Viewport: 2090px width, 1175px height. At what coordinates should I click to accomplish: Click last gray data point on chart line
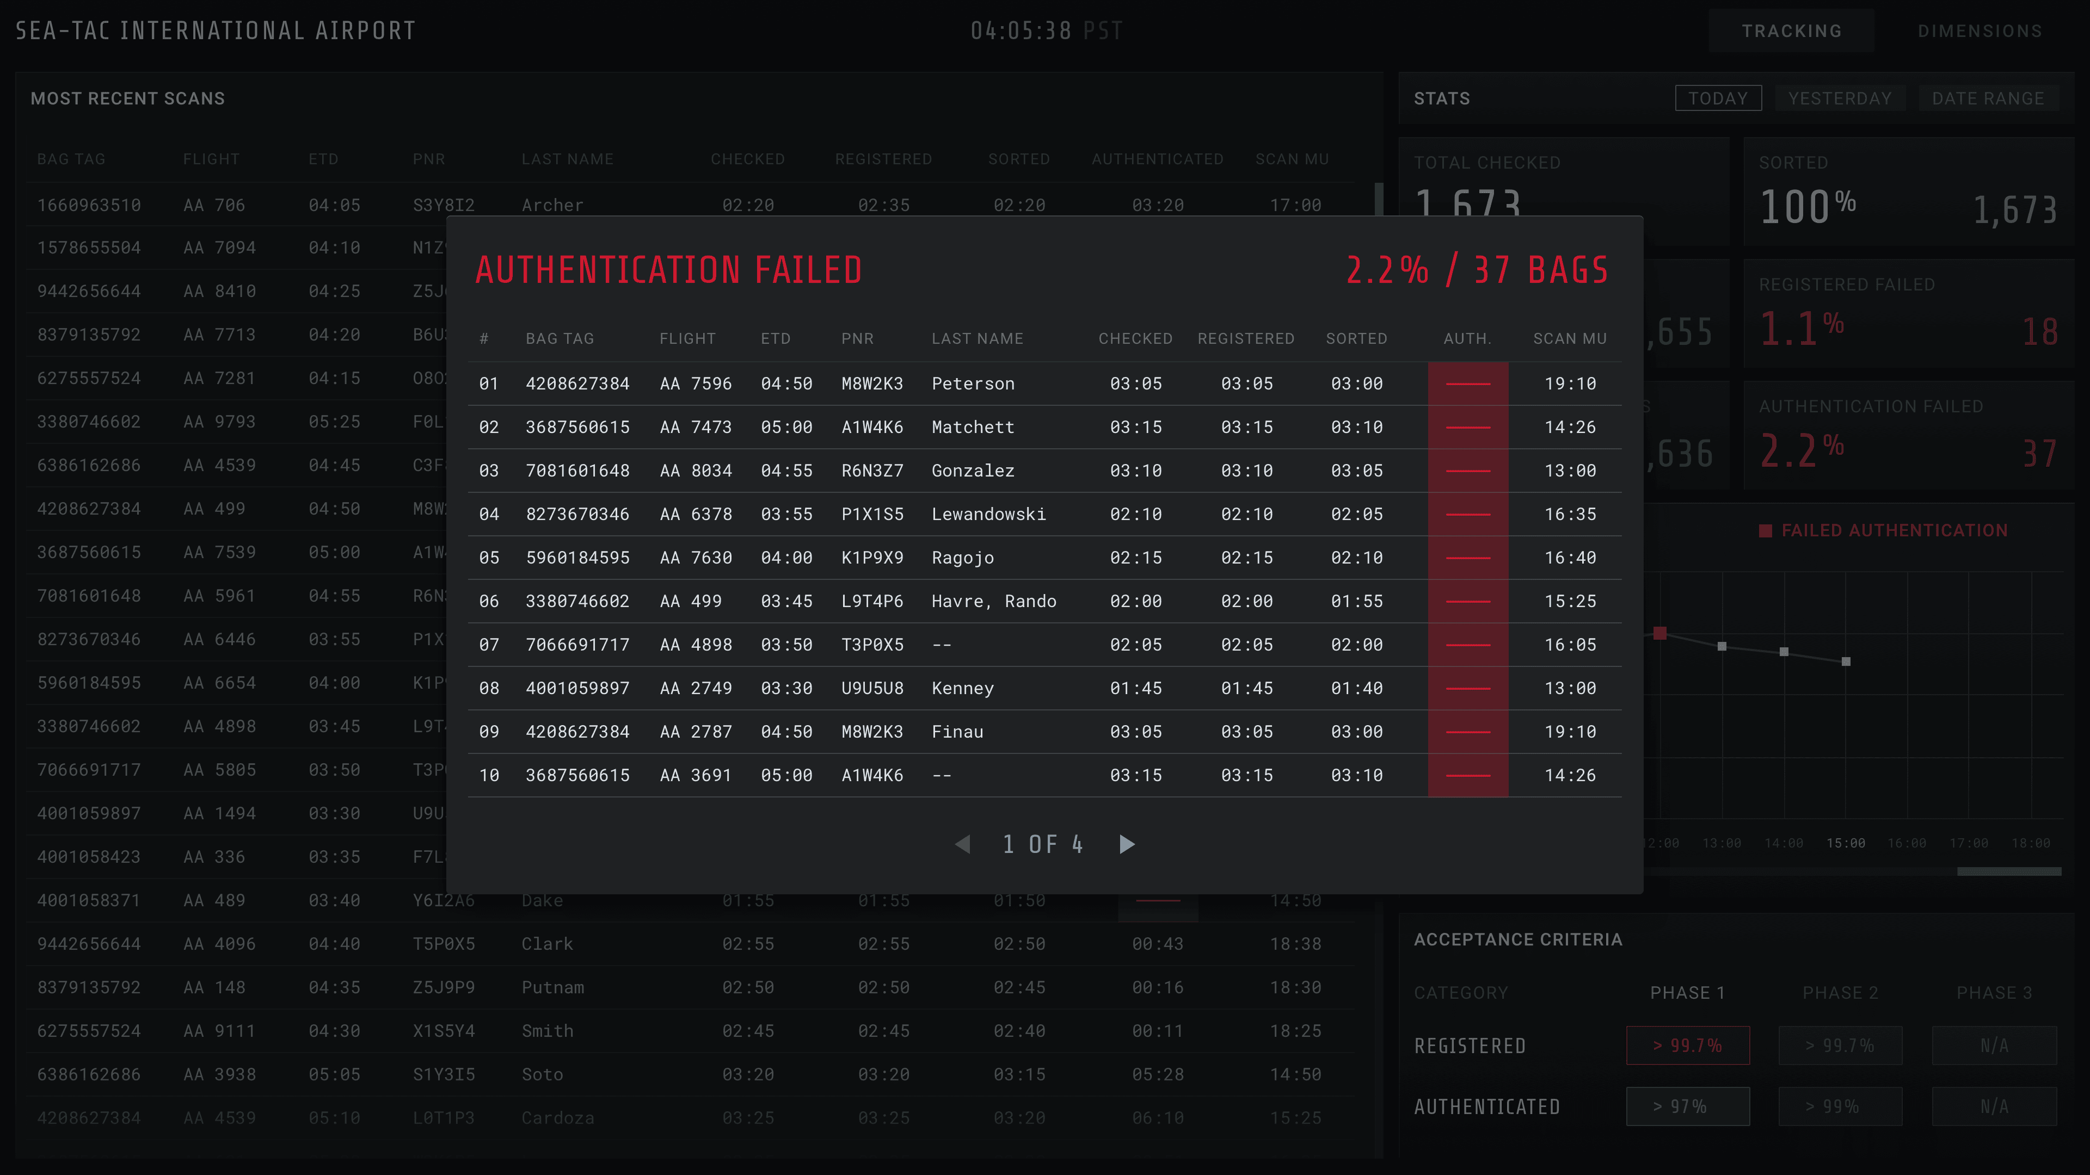click(1846, 661)
